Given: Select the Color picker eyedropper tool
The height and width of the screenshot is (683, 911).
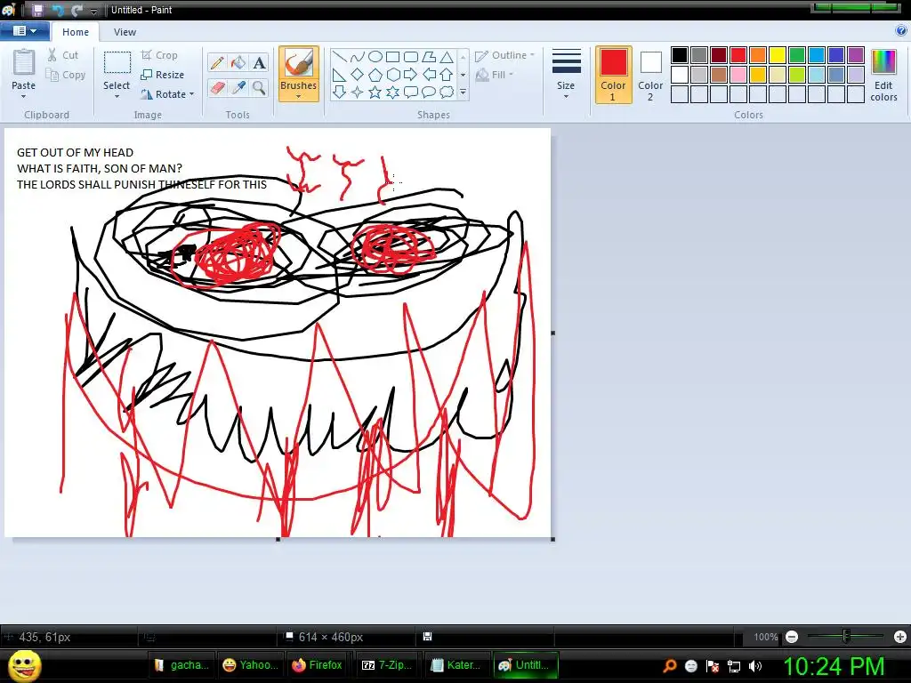Looking at the screenshot, I should (x=238, y=88).
